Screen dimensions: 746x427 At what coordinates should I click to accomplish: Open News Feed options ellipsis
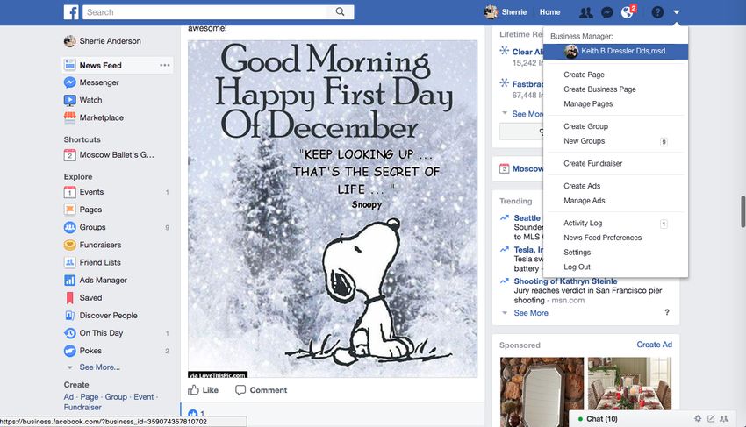coord(165,65)
